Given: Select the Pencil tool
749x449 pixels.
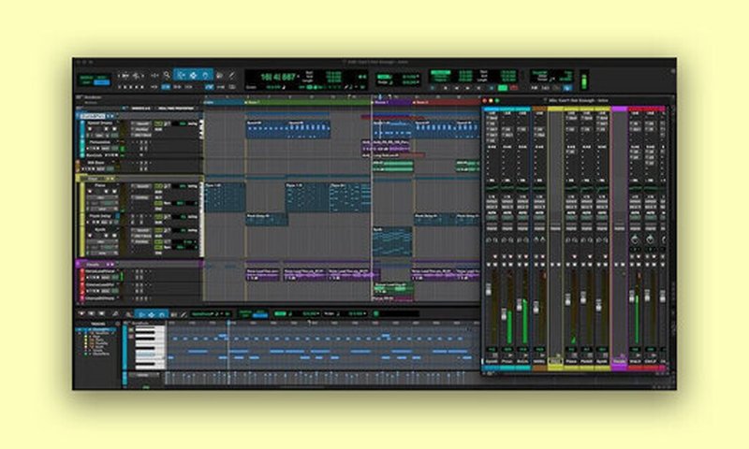Looking at the screenshot, I should 232,75.
